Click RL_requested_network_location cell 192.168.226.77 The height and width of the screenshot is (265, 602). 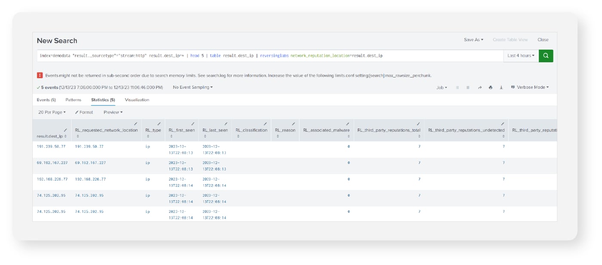click(90, 179)
